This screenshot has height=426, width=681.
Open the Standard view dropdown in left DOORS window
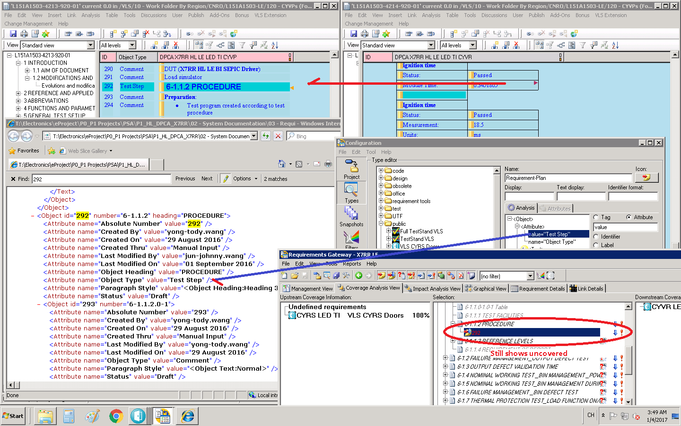coord(91,45)
